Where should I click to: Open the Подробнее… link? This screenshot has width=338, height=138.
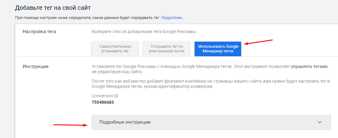click(173, 18)
